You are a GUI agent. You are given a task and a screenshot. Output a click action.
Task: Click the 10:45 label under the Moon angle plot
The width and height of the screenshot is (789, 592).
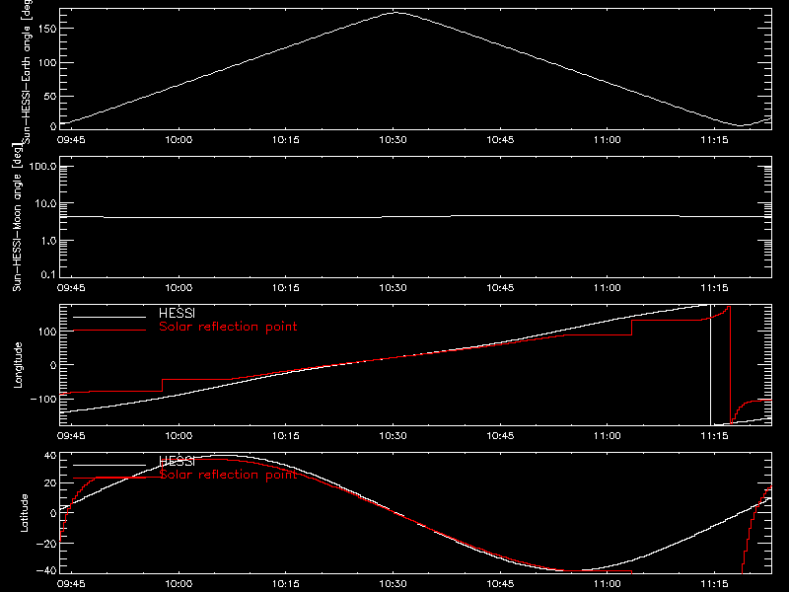point(500,288)
